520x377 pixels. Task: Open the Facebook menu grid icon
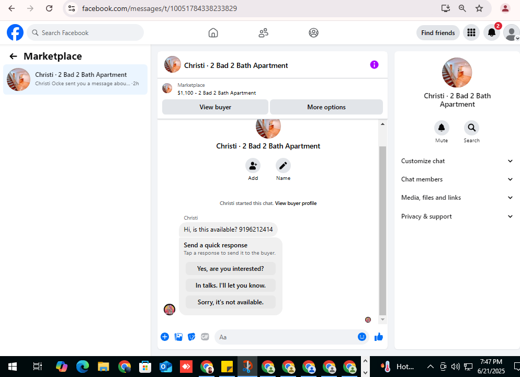[x=471, y=32]
